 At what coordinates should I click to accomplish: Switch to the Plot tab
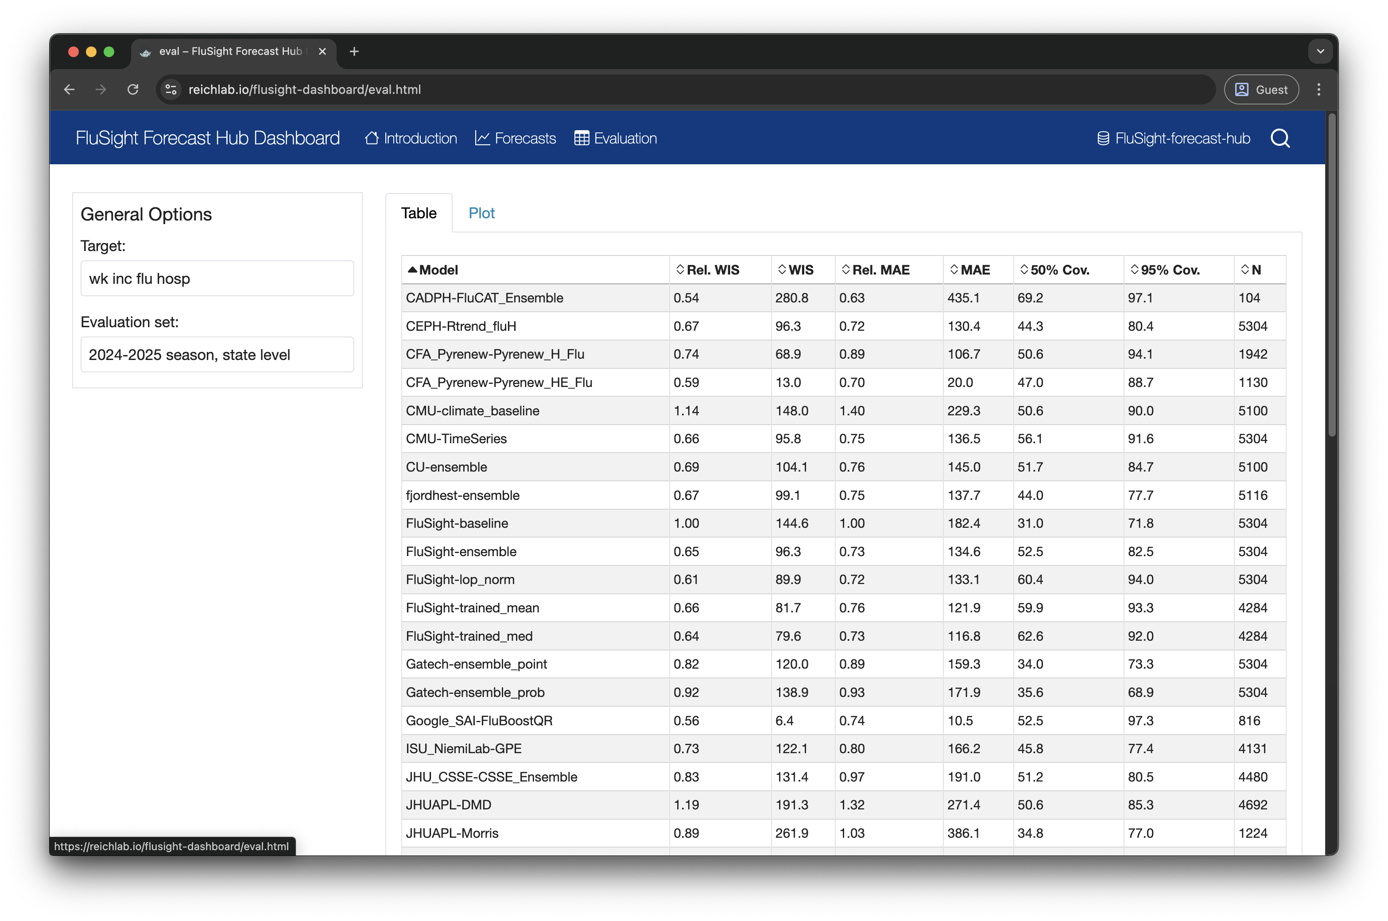(x=481, y=213)
